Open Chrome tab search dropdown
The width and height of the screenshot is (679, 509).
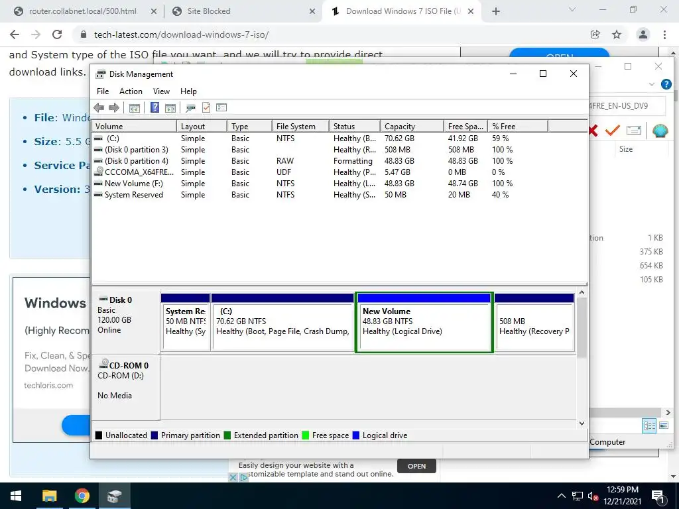tap(572, 9)
